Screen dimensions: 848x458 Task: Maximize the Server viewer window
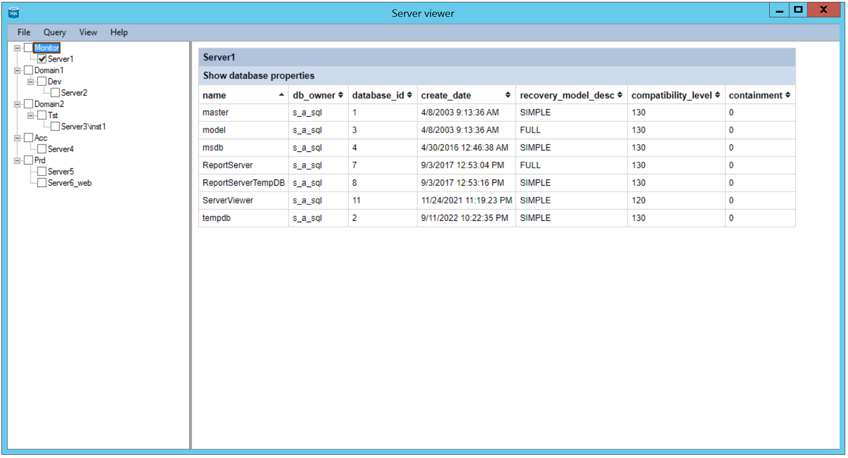[798, 9]
